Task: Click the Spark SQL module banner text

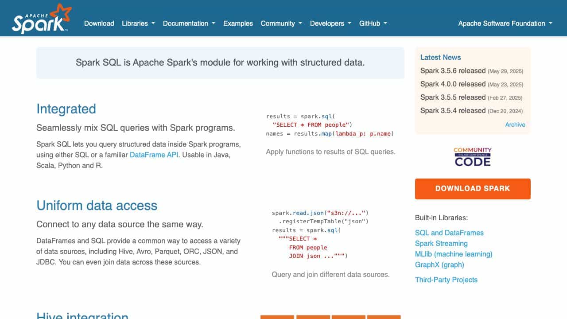Action: [220, 62]
